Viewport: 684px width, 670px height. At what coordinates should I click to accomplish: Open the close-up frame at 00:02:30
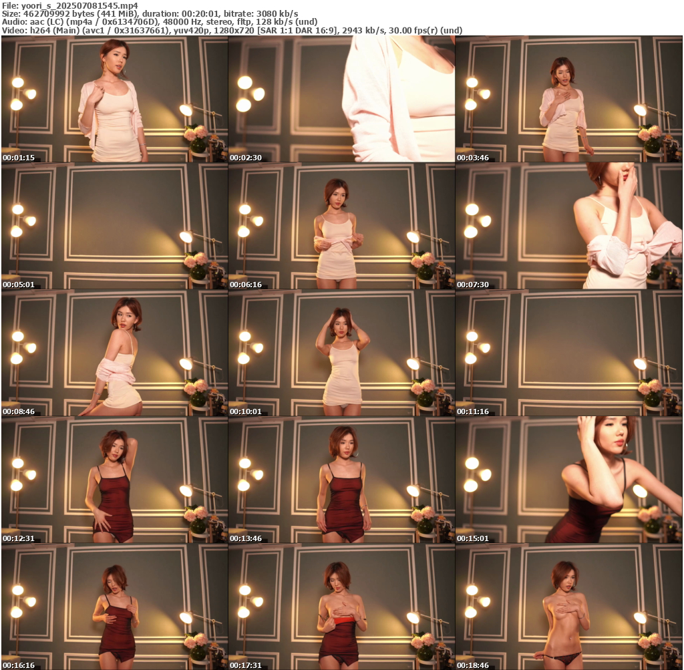341,100
